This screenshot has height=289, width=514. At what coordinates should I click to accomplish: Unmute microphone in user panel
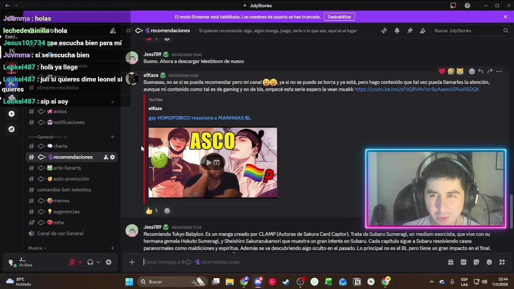pos(72,262)
